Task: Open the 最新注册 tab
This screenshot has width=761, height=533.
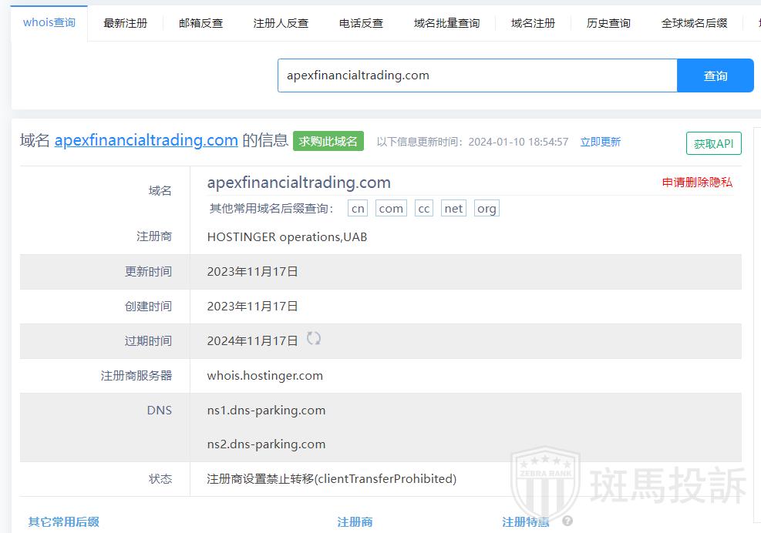Action: pos(126,23)
